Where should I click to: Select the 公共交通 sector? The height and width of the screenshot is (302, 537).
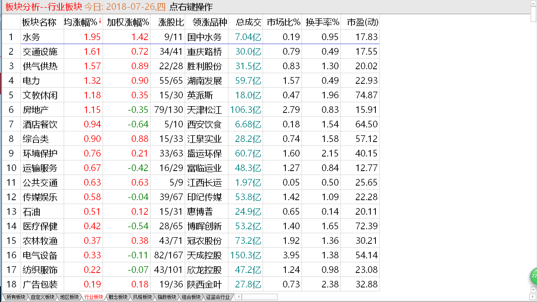pyautogui.click(x=40, y=182)
